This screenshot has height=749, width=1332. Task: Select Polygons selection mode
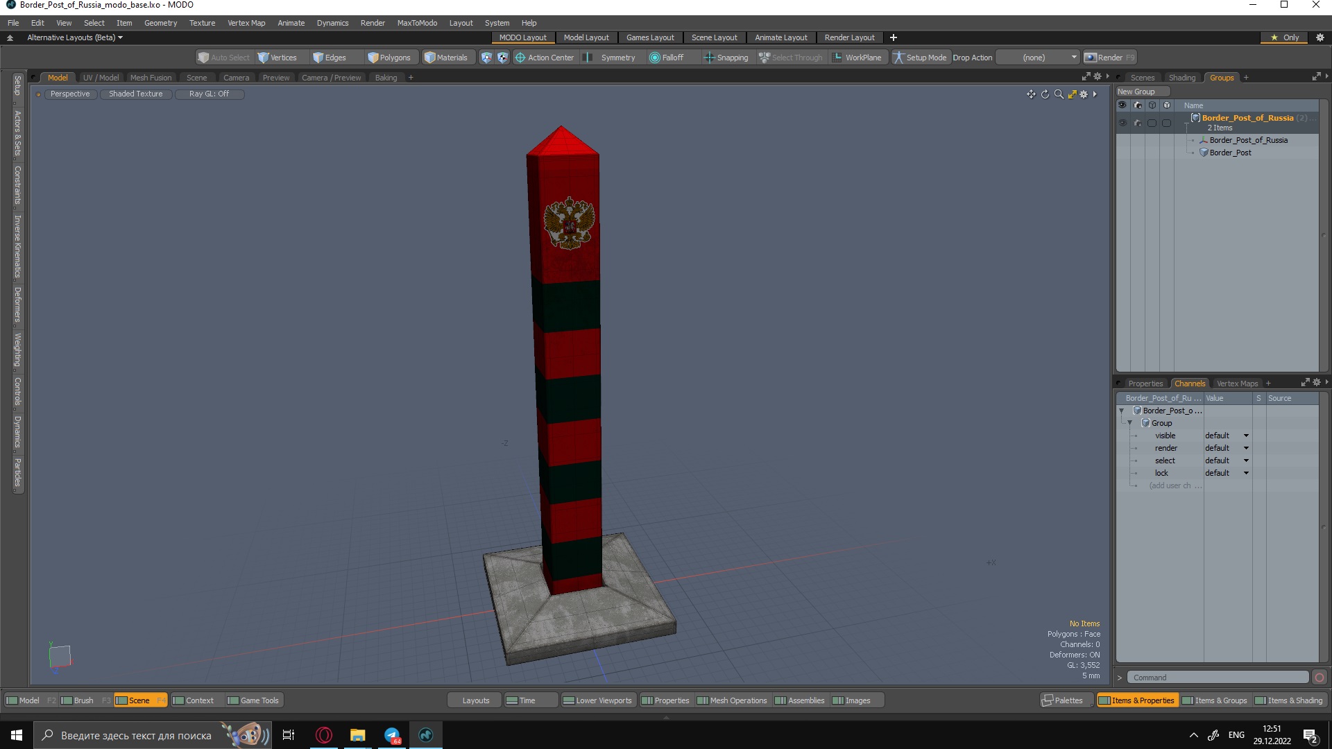(389, 58)
